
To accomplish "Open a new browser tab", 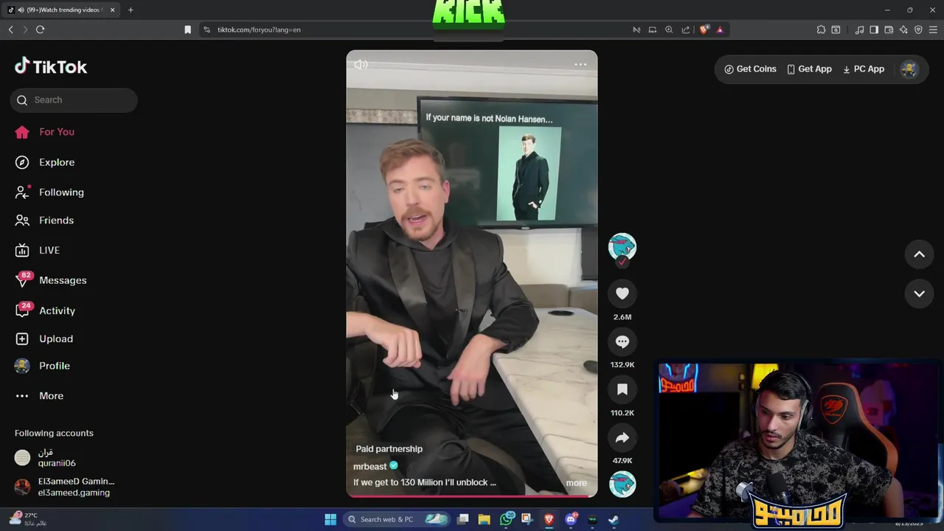I will click(131, 10).
